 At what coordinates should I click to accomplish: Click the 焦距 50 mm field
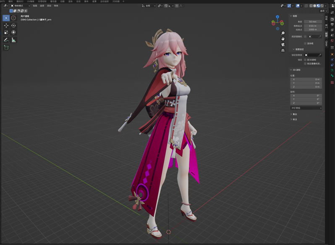click(x=313, y=22)
